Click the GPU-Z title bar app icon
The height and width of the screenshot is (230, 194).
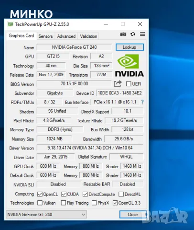click(10, 24)
